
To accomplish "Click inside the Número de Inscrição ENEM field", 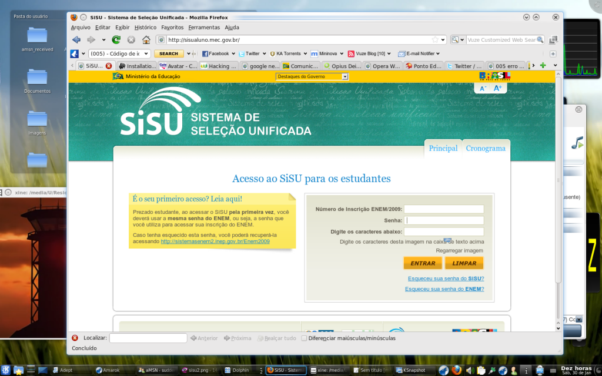I will [444, 209].
